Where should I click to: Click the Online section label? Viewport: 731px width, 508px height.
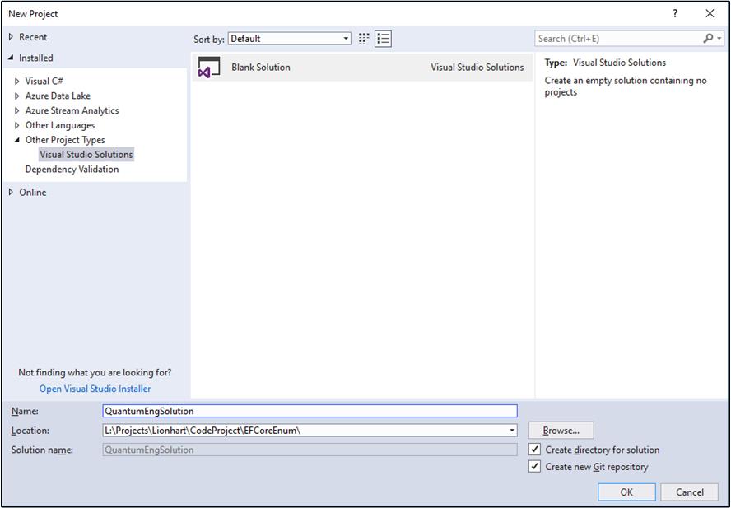[x=33, y=192]
